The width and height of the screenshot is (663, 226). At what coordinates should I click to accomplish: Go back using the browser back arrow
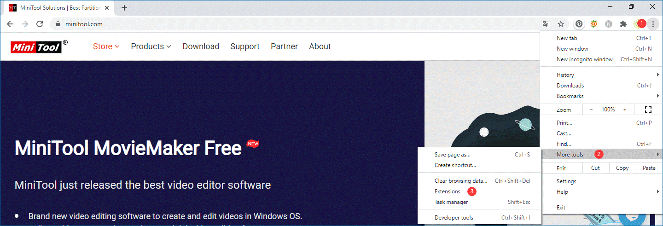[10, 24]
